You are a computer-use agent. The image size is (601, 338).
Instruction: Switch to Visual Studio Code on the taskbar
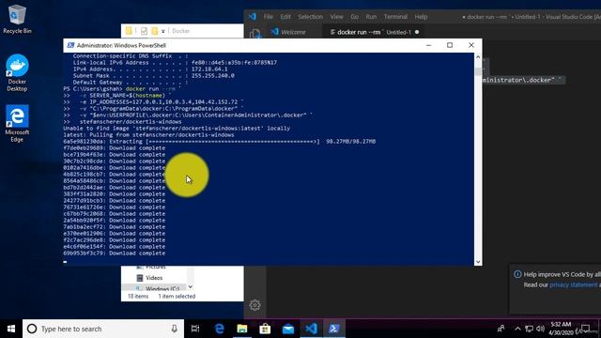[x=311, y=329]
